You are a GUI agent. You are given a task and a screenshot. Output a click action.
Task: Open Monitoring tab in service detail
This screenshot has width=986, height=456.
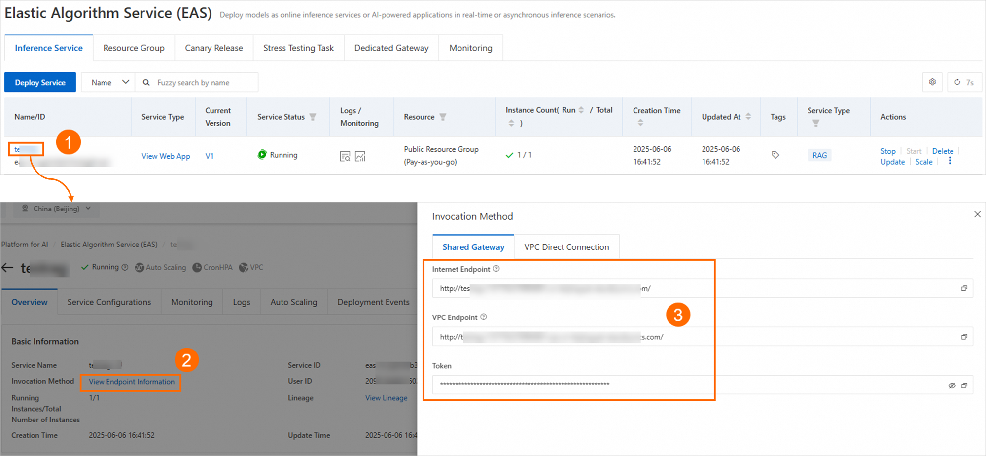(192, 302)
